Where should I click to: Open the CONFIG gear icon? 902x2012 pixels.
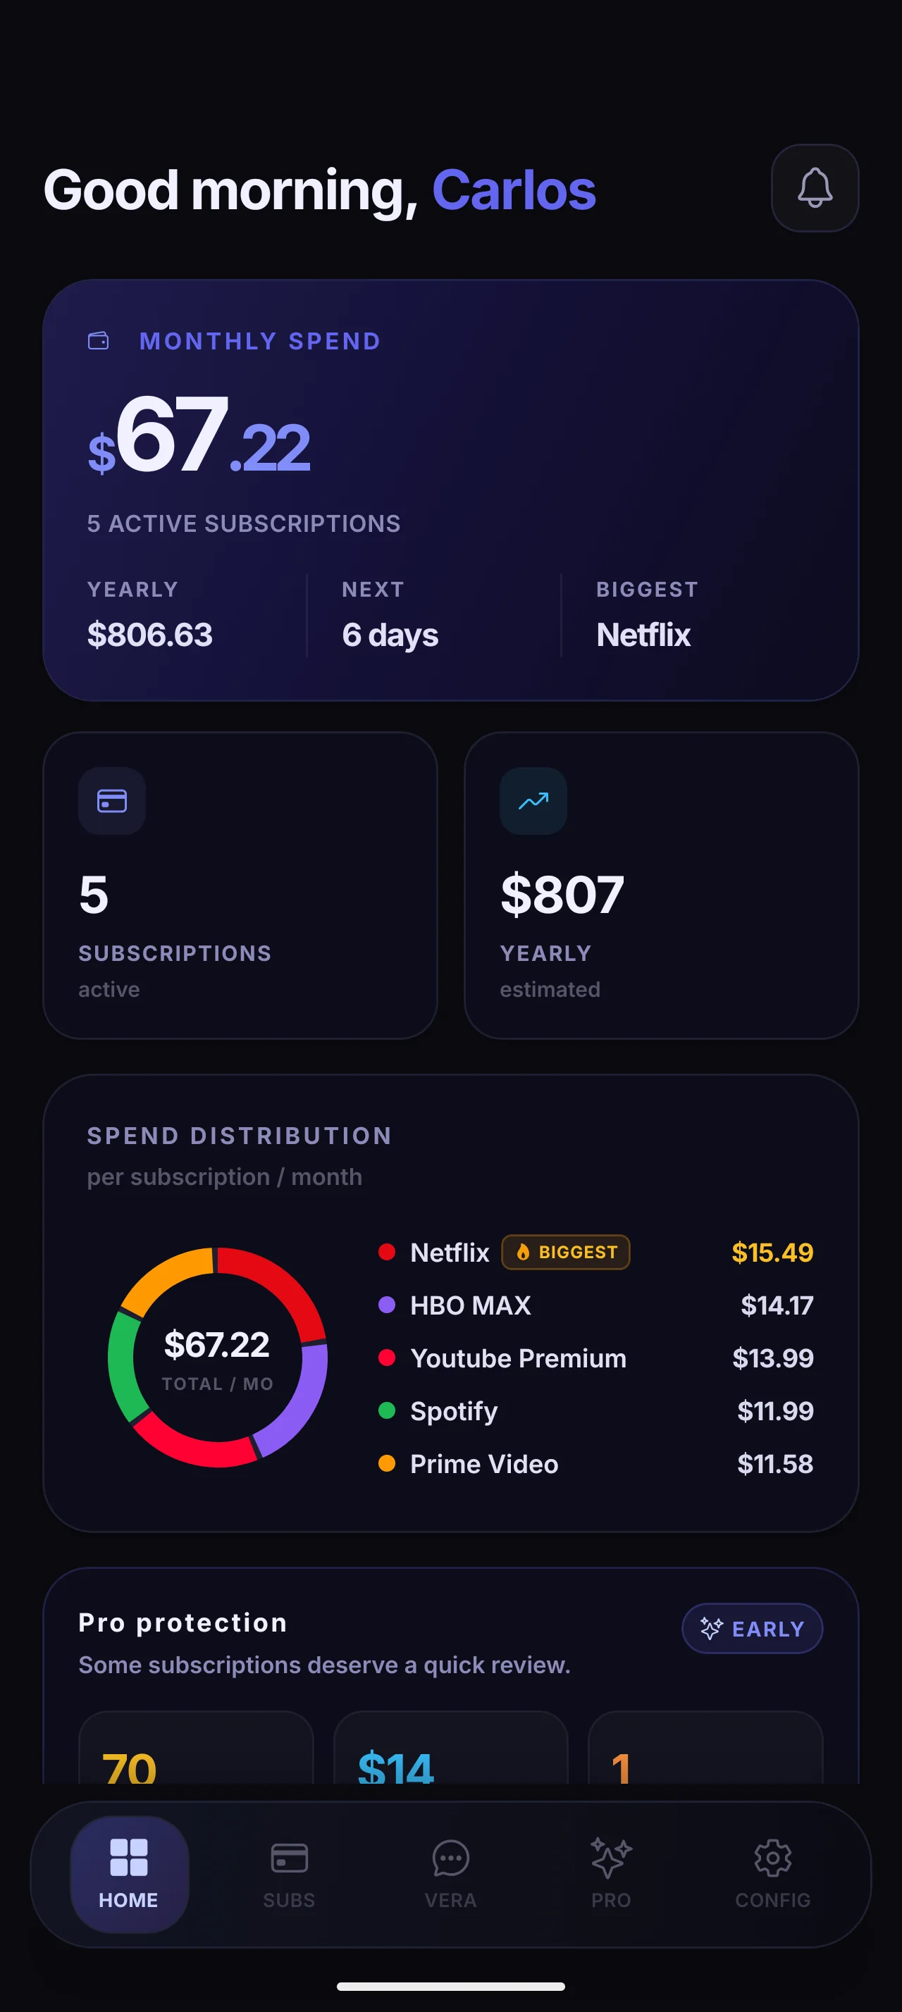click(772, 1857)
